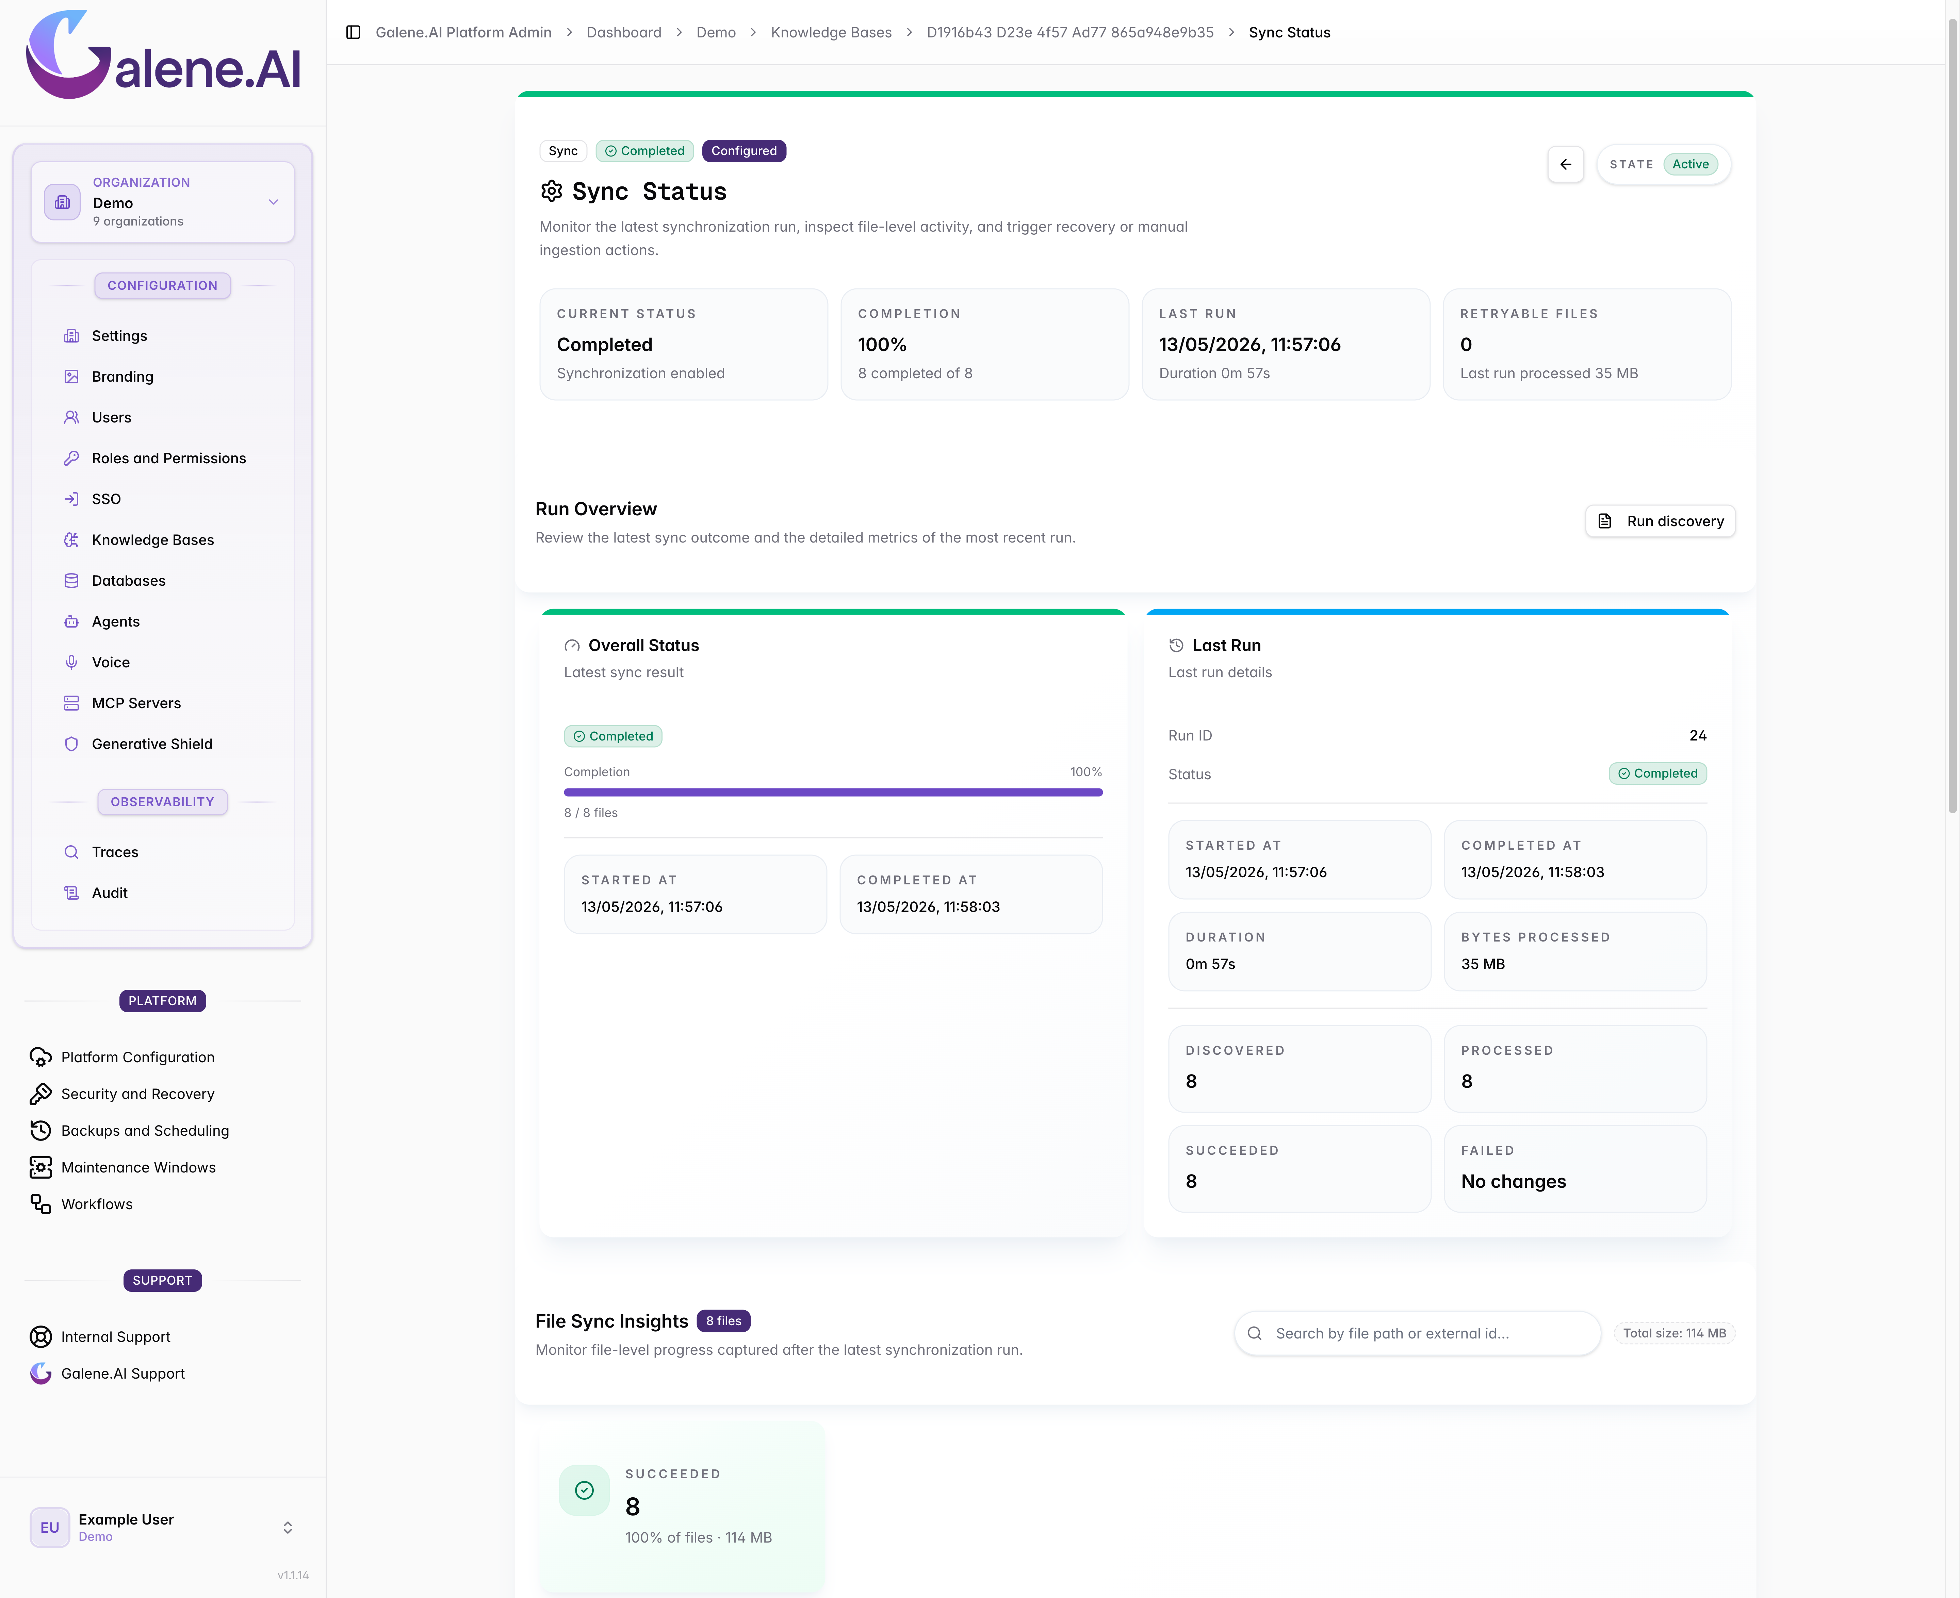Click the Run discovery button
Image resolution: width=1960 pixels, height=1598 pixels.
tap(1660, 521)
